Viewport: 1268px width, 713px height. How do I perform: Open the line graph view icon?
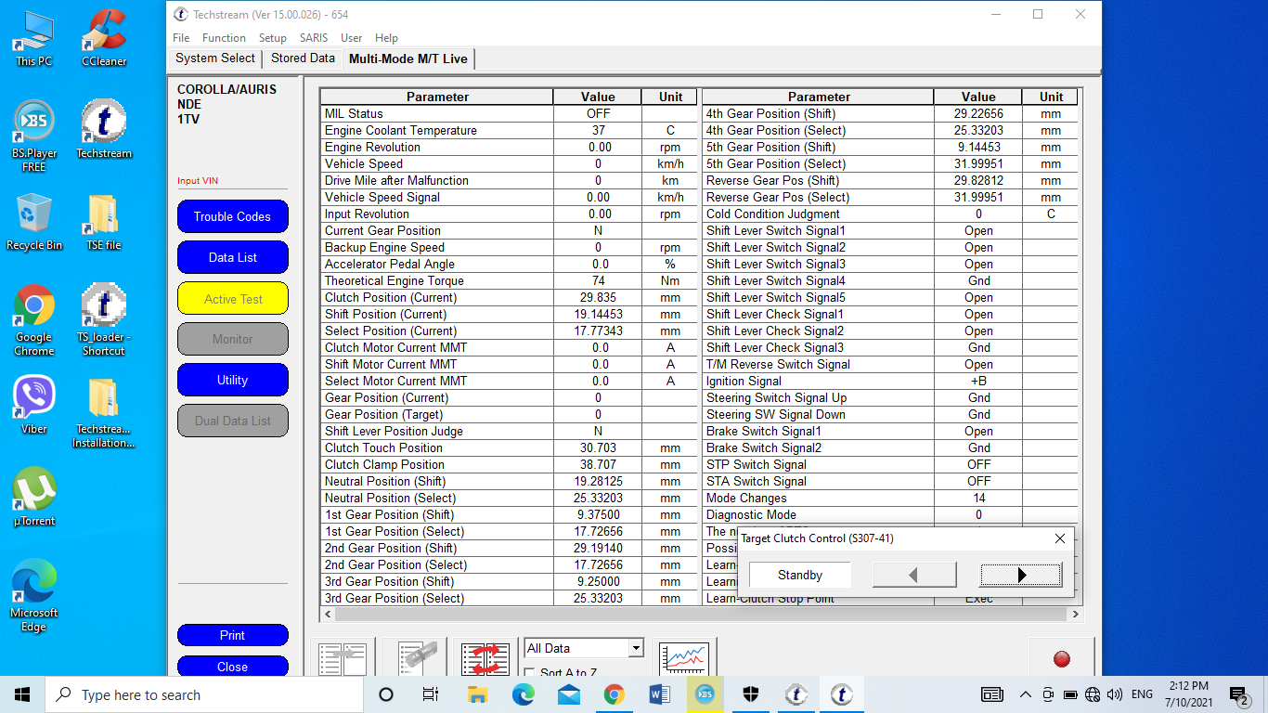click(684, 659)
